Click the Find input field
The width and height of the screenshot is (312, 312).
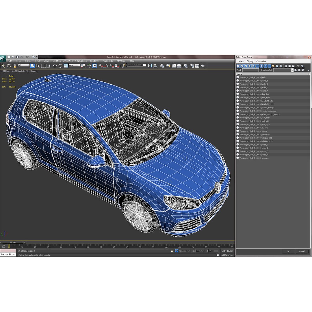[x=250, y=70]
